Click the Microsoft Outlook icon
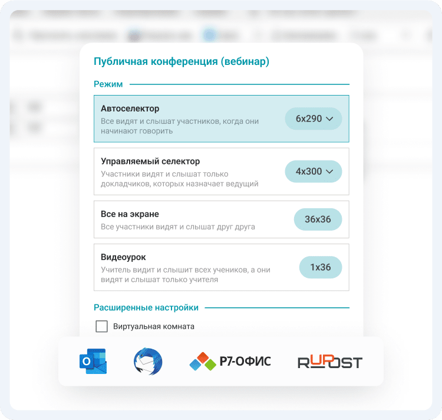This screenshot has width=442, height=420. tap(93, 362)
